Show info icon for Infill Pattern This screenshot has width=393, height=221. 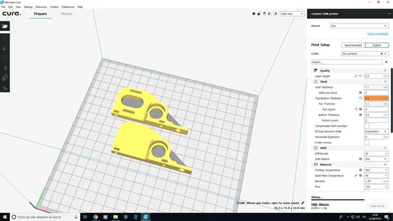click(x=361, y=159)
